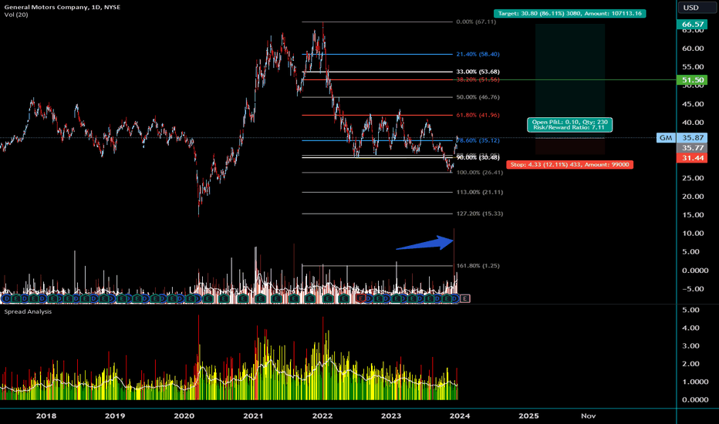Screen dimensions: 719x424
Task: Click the 2020 label on time axis
Action: (x=184, y=416)
